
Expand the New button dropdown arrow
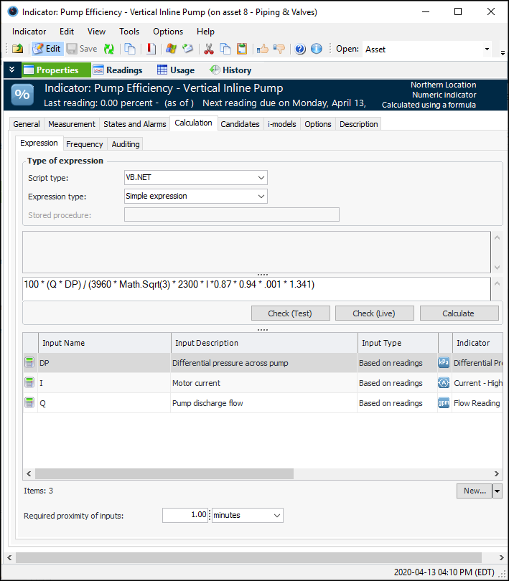click(498, 491)
